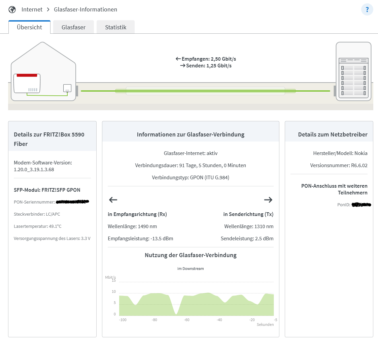This screenshot has height=339, width=378.
Task: Go to the Internet breadcrumb link
Action: pyautogui.click(x=32, y=9)
